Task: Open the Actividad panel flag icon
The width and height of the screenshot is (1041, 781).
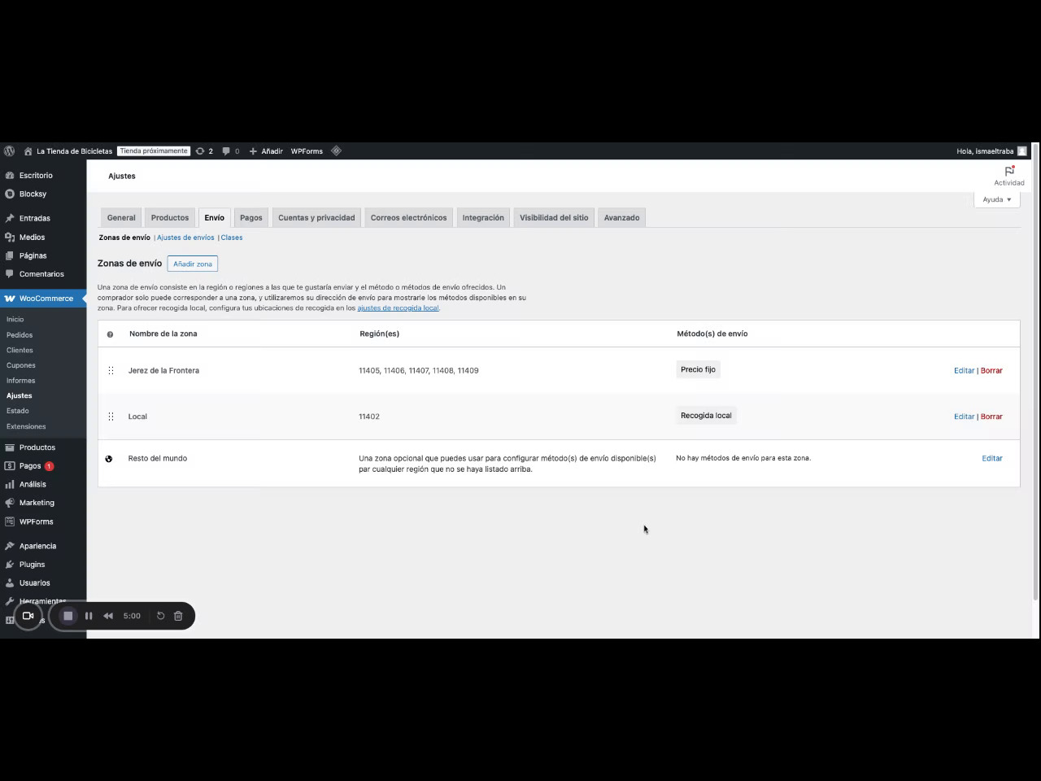Action: click(x=1009, y=176)
